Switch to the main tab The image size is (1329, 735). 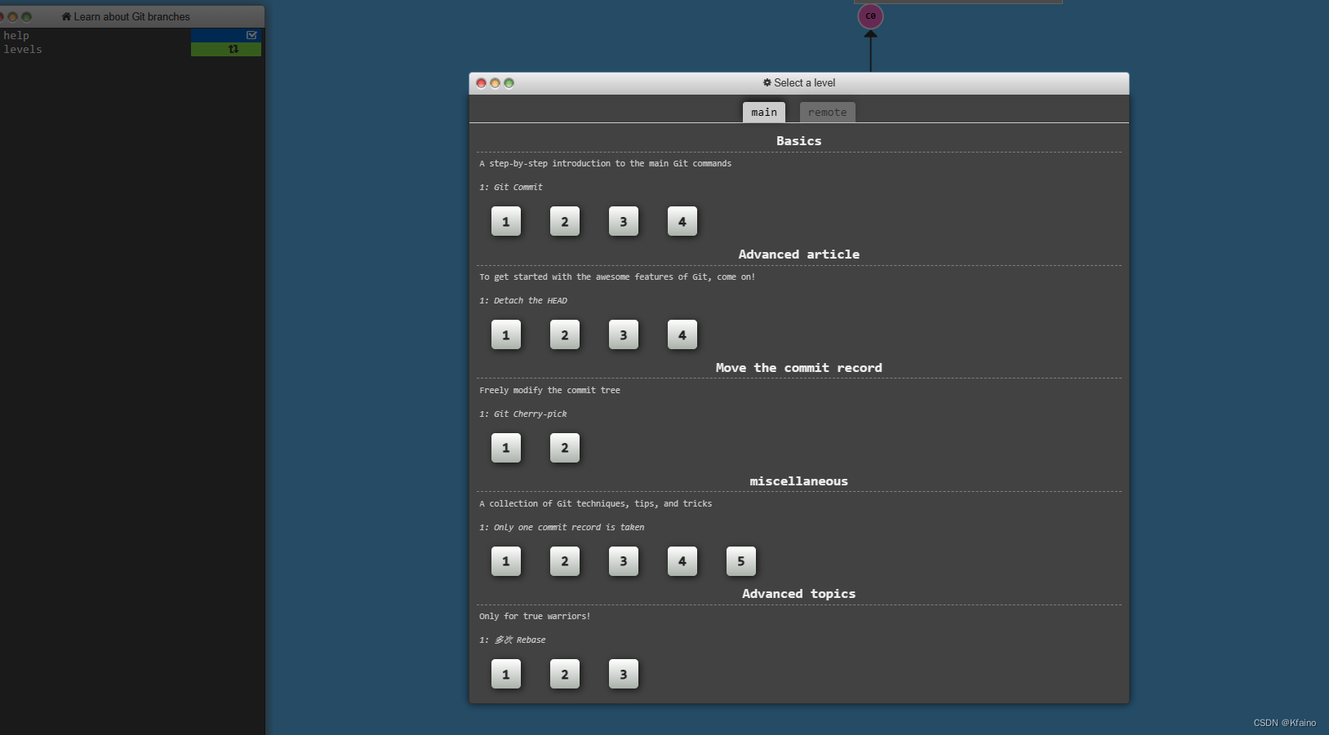764,113
